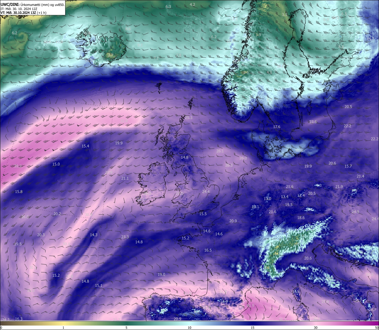Click the '5' tick on color scale
Screen dimensions: 379x330
126,328
